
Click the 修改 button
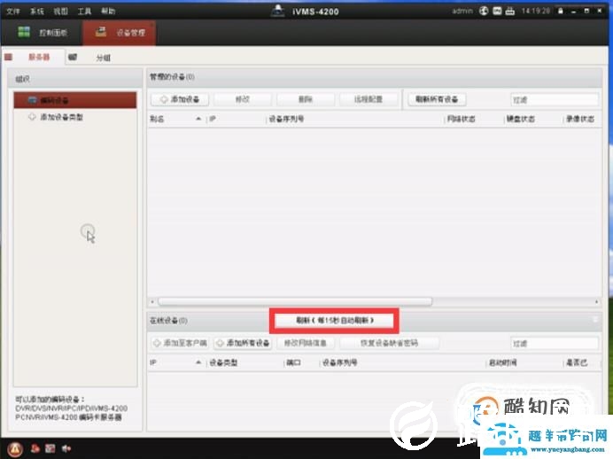click(243, 99)
